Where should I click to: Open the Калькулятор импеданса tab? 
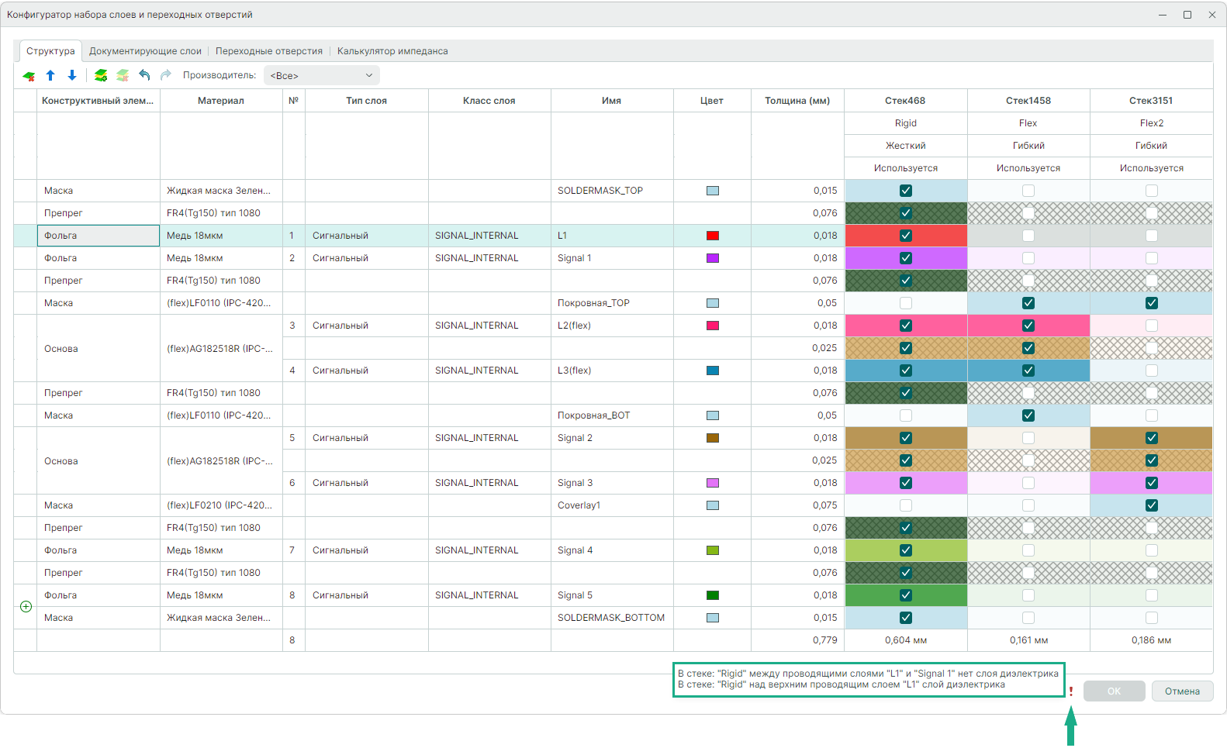pos(392,51)
